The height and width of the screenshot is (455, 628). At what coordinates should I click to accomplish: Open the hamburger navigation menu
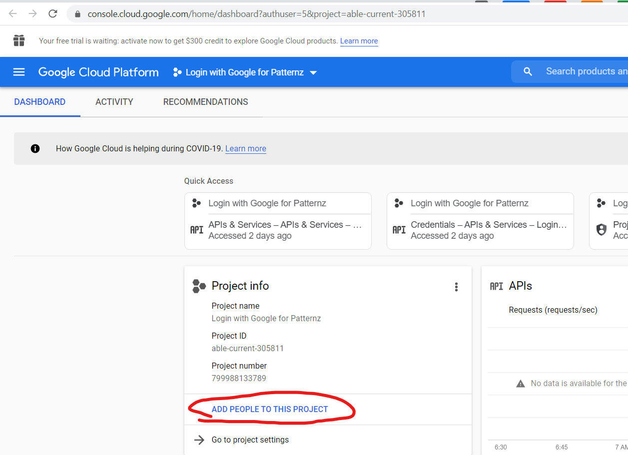pyautogui.click(x=19, y=72)
